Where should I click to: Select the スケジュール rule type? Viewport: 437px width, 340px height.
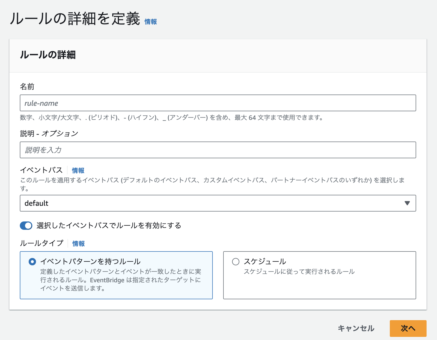tap(235, 261)
